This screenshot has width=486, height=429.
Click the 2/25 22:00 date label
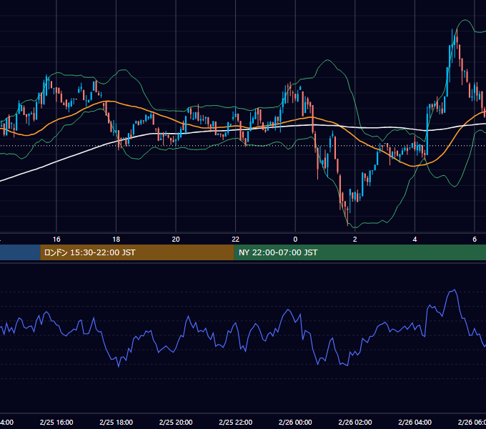(x=236, y=422)
